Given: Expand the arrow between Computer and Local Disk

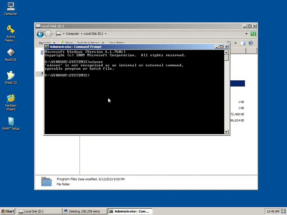Looking at the screenshot, I should [x=82, y=34].
